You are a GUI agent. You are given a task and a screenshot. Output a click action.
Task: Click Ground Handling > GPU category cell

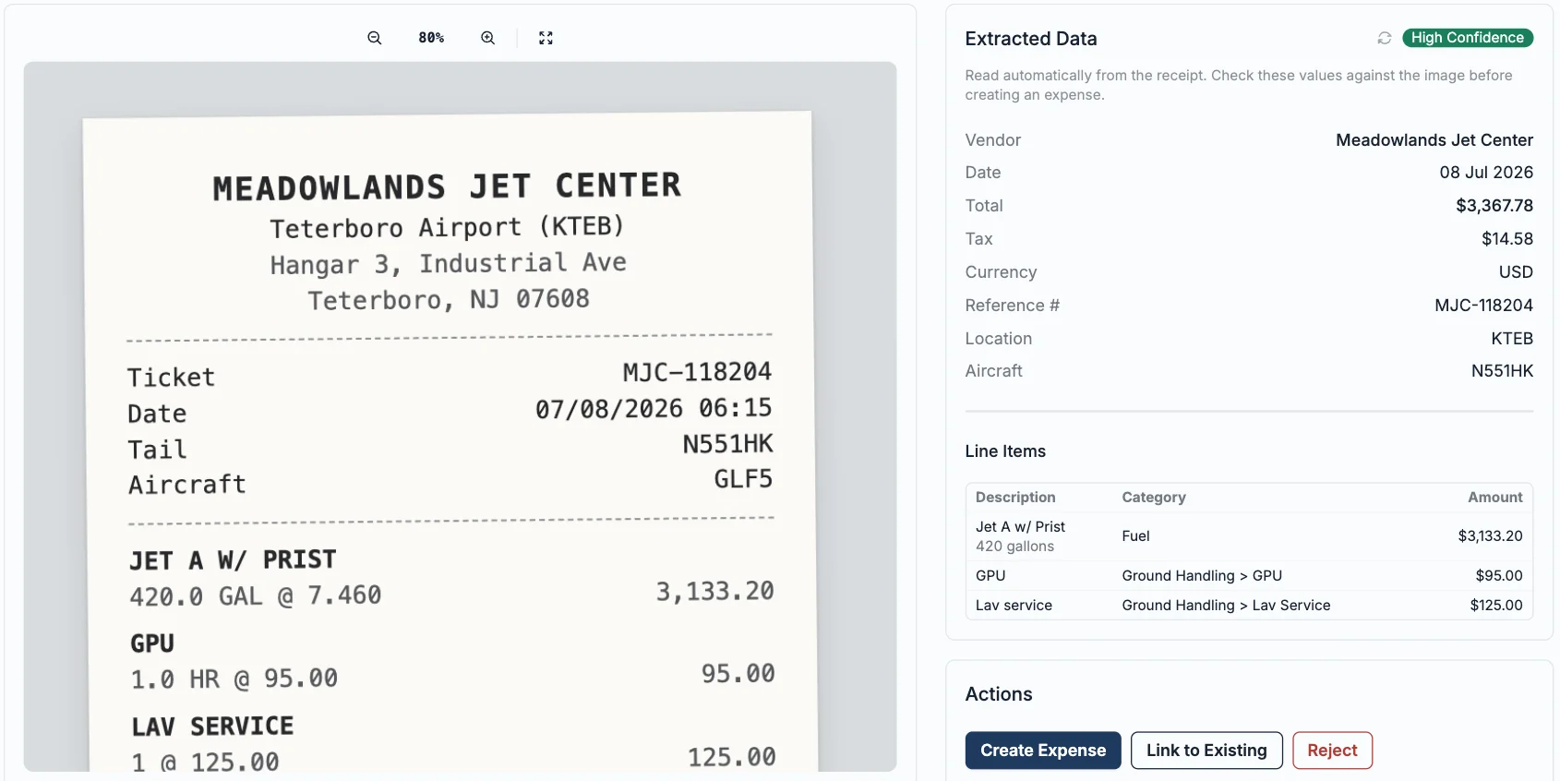click(x=1202, y=576)
